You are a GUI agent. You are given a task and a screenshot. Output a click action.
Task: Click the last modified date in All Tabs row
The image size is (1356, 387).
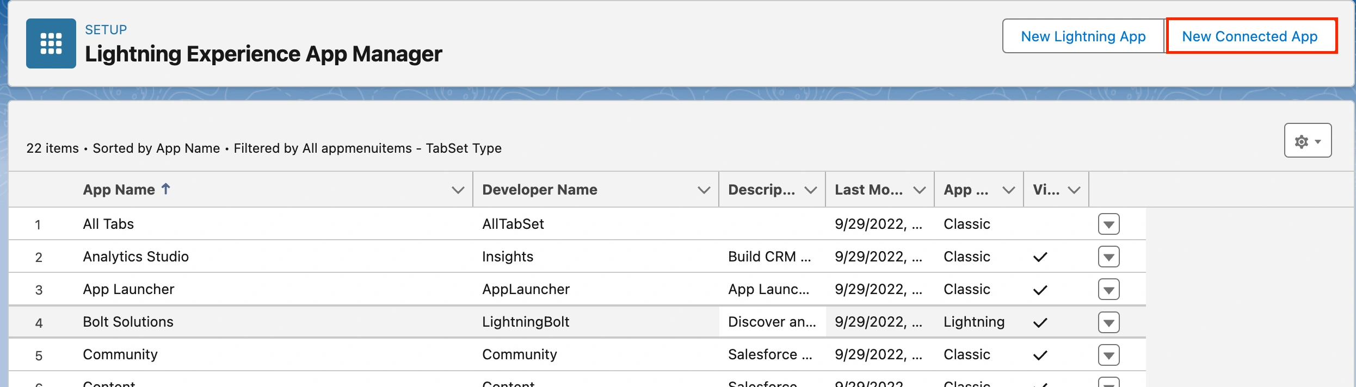pos(879,224)
